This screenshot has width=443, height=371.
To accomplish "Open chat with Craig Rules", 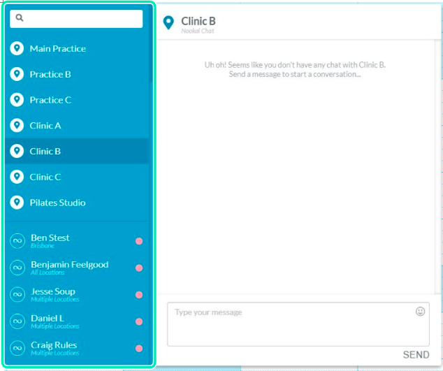I will [77, 348].
